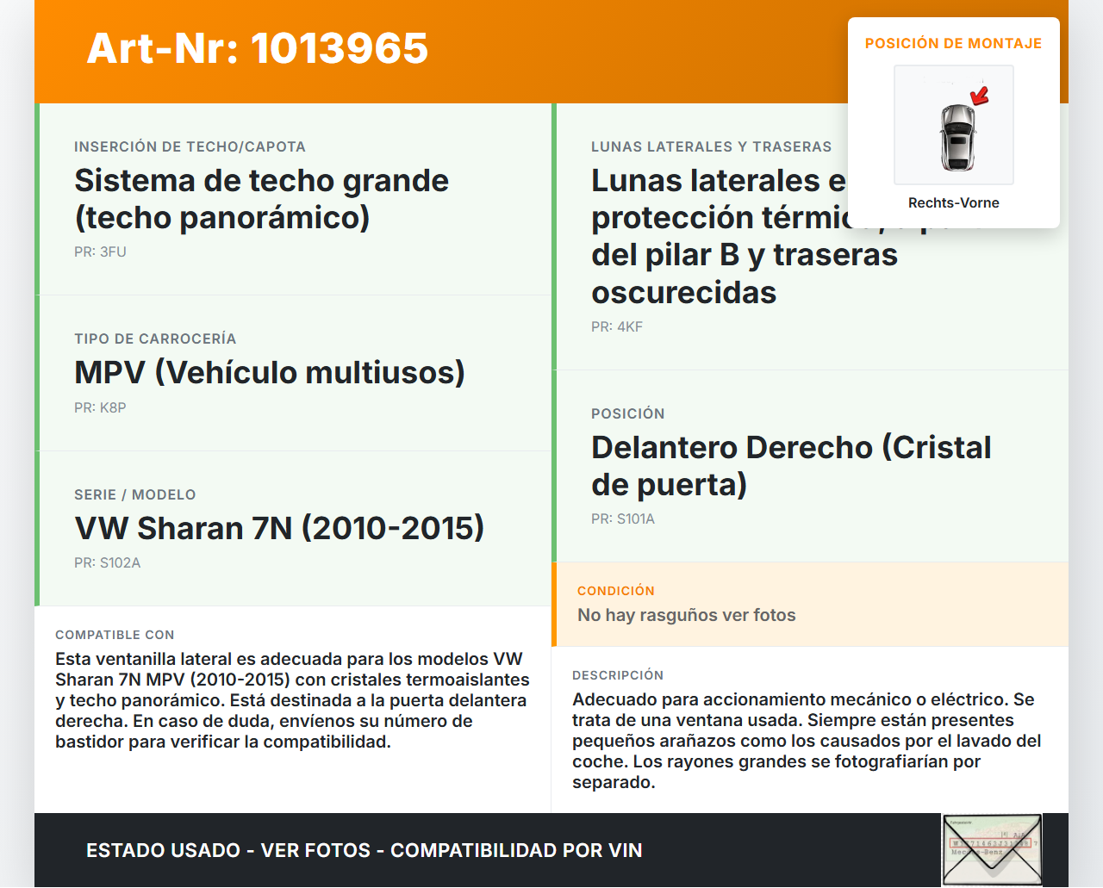Image resolution: width=1103 pixels, height=888 pixels.
Task: Click the 'INSERCIÓN DE TECHO/CAPOTA' label
Action: [x=190, y=147]
